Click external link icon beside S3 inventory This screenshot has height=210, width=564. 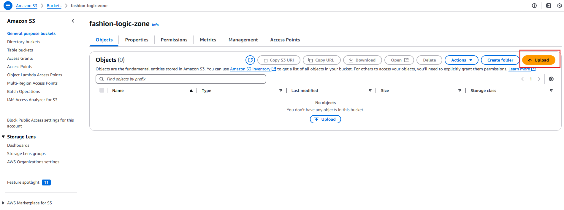click(x=274, y=69)
